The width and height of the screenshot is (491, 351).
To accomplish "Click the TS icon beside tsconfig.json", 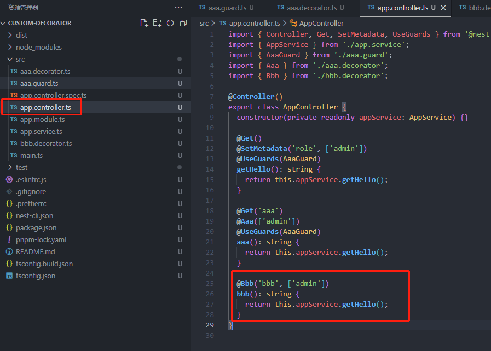I will pyautogui.click(x=9, y=276).
